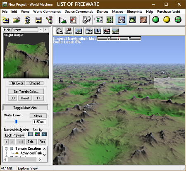Click the Nav mode icon

pos(79,31)
